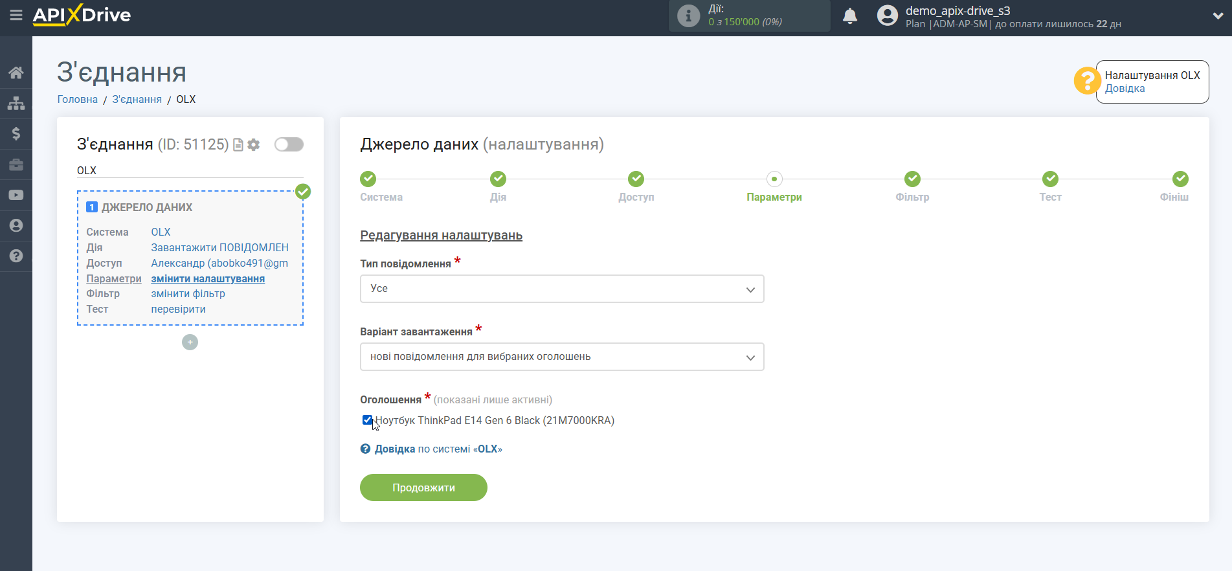This screenshot has width=1232, height=571.
Task: Toggle the connection enable switch
Action: [x=289, y=144]
